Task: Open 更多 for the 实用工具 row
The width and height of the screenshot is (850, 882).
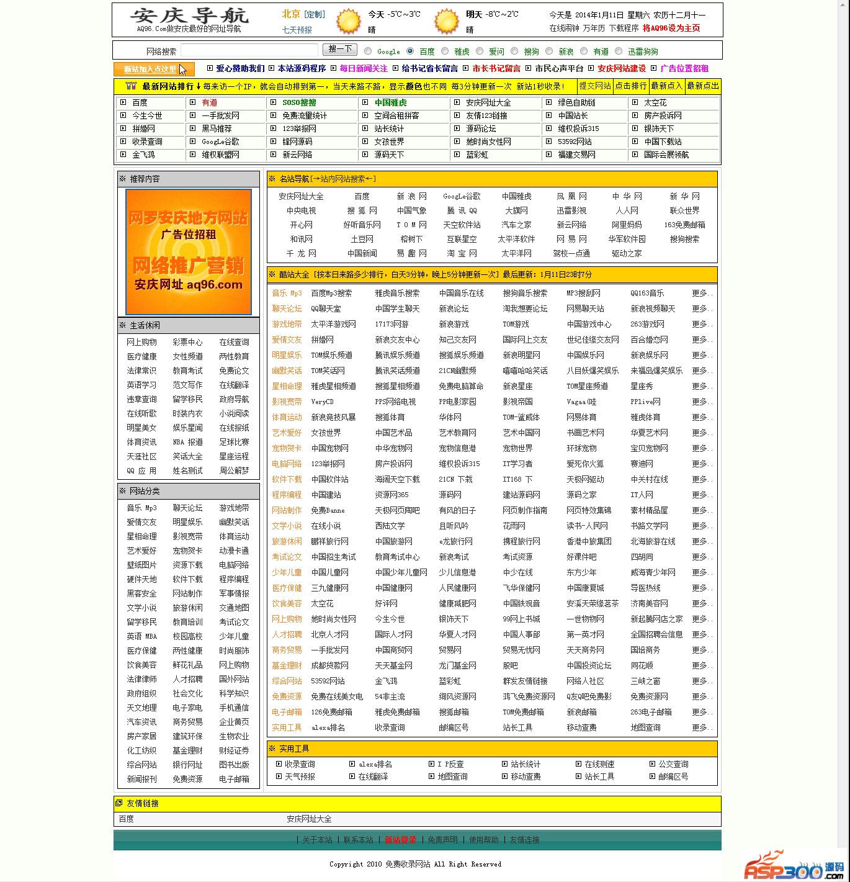Action: pos(702,727)
